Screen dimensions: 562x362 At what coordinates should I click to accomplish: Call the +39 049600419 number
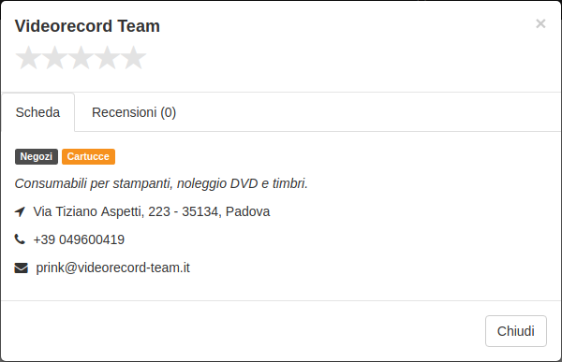[79, 239]
